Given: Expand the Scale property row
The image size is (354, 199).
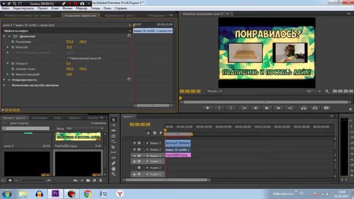Looking at the screenshot, I should click(x=8, y=47).
